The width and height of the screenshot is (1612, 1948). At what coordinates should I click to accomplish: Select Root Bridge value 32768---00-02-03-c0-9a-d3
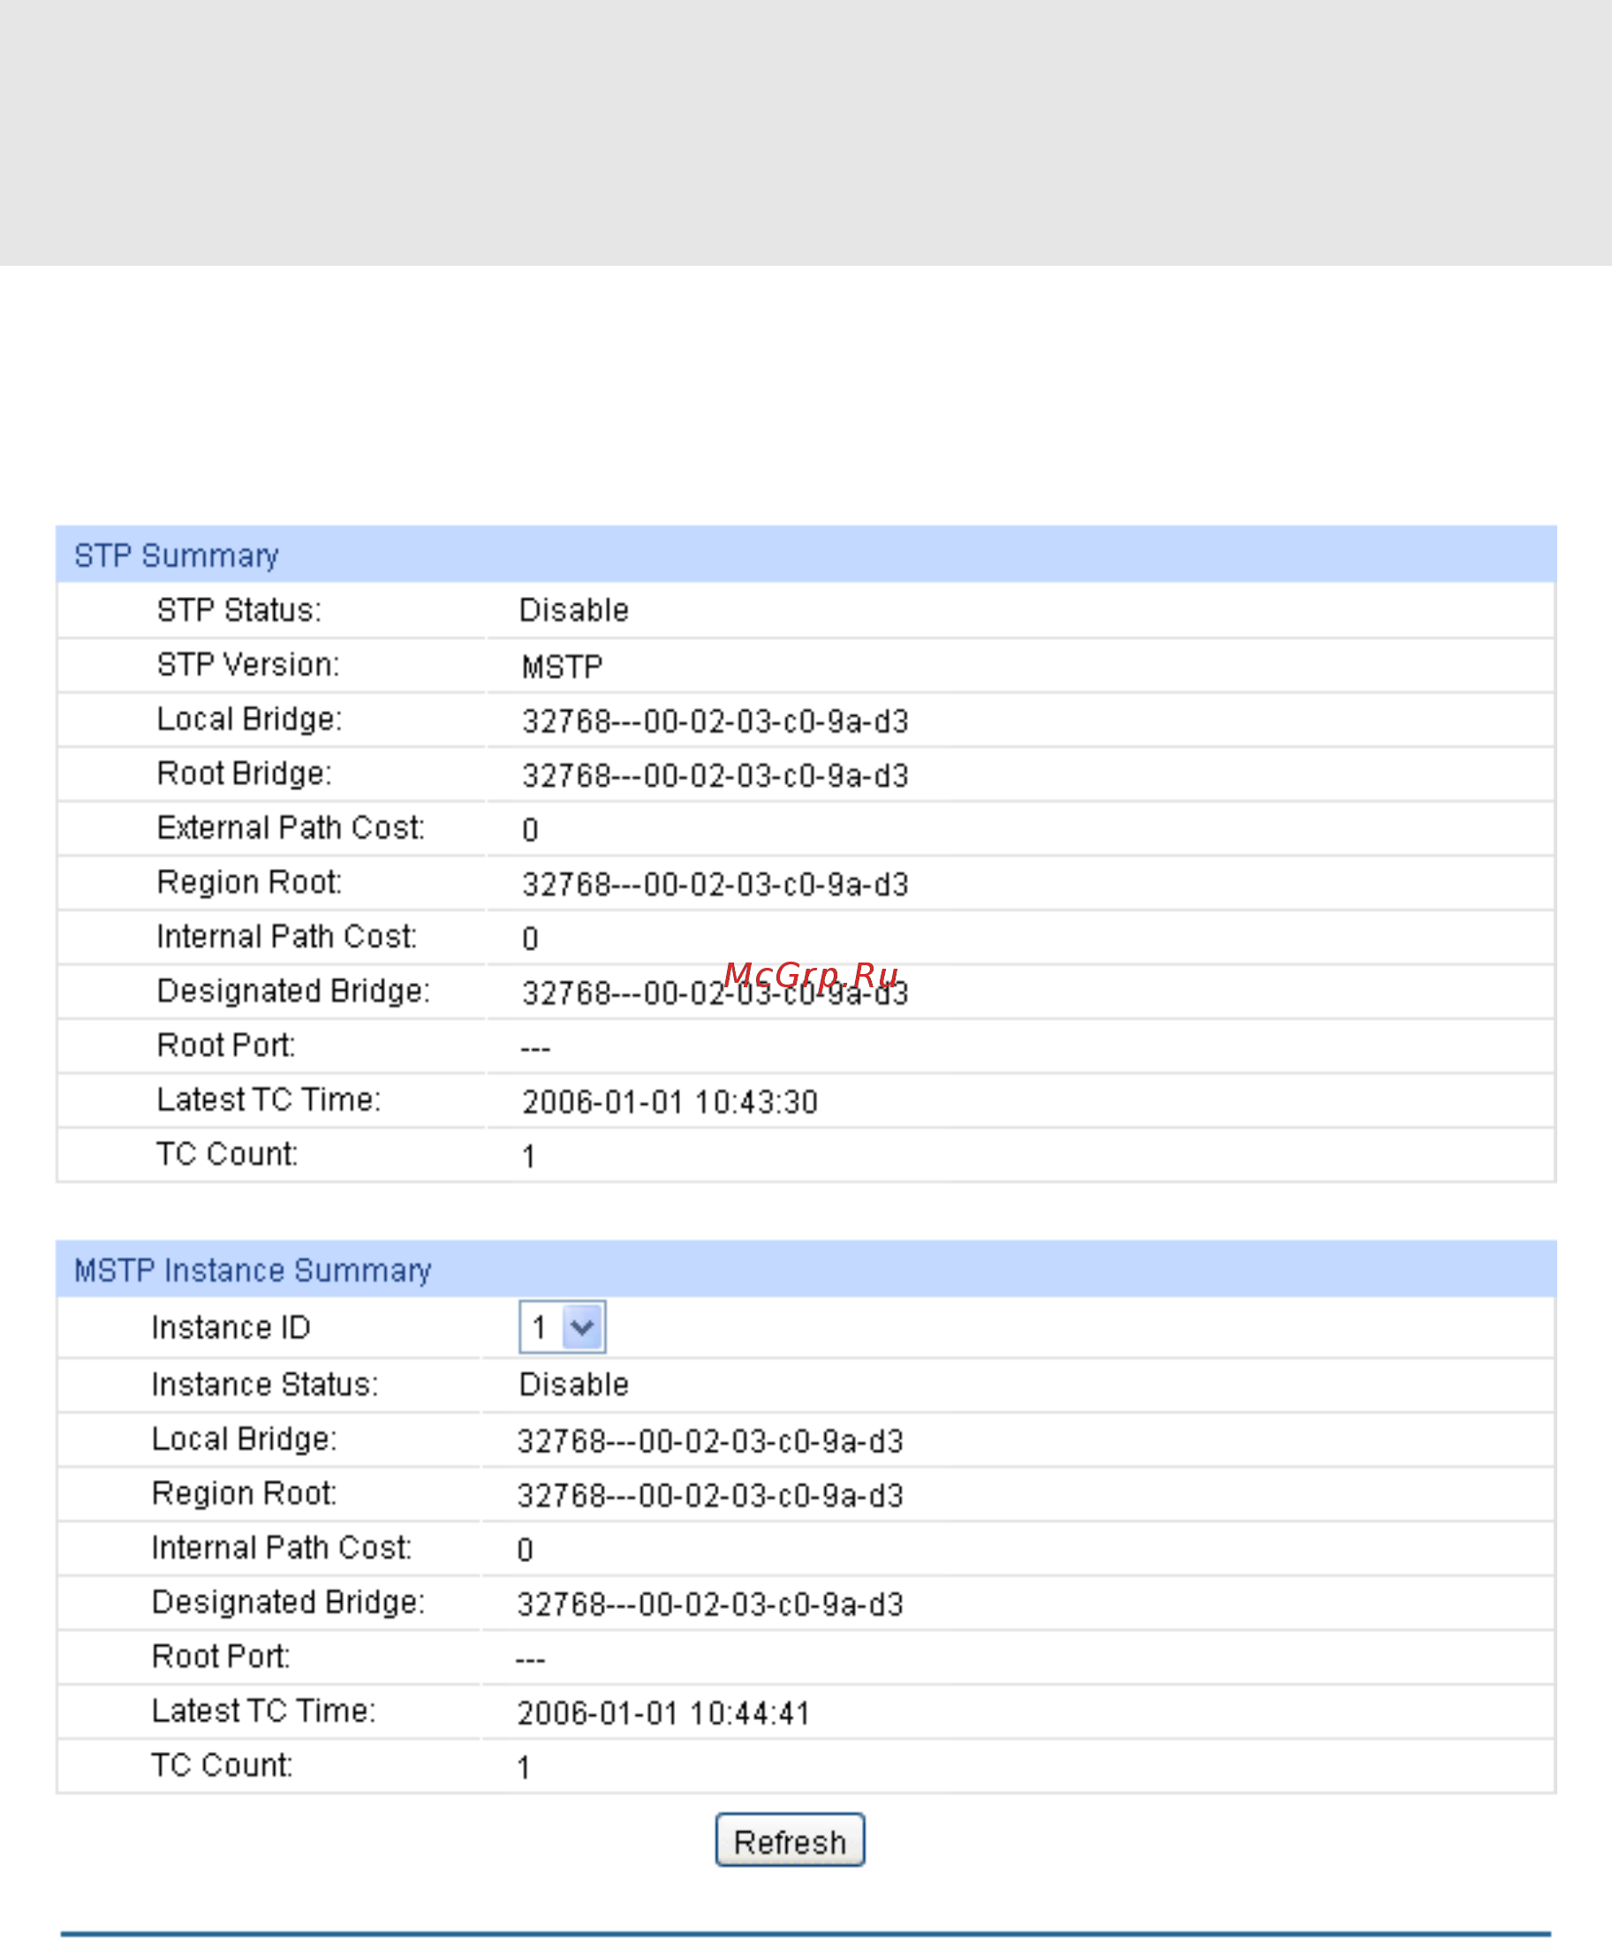point(715,775)
